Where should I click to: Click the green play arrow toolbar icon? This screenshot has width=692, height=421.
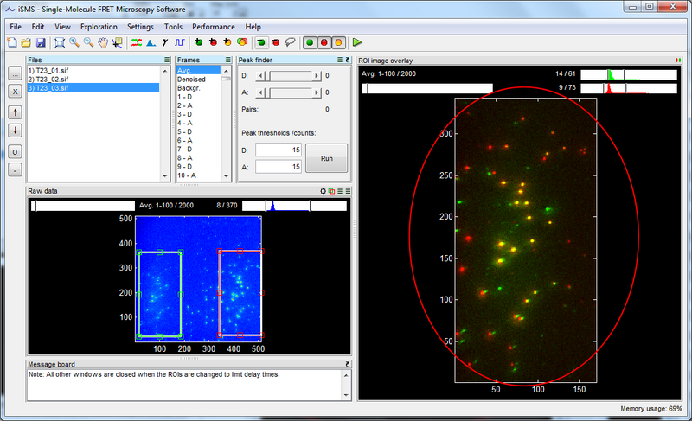357,41
